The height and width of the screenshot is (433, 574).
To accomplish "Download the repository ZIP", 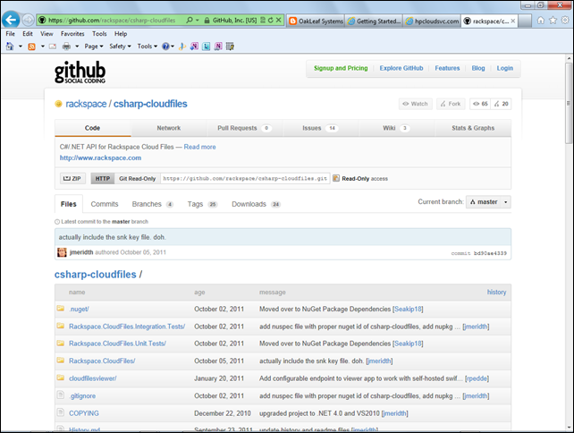I will pos(72,178).
